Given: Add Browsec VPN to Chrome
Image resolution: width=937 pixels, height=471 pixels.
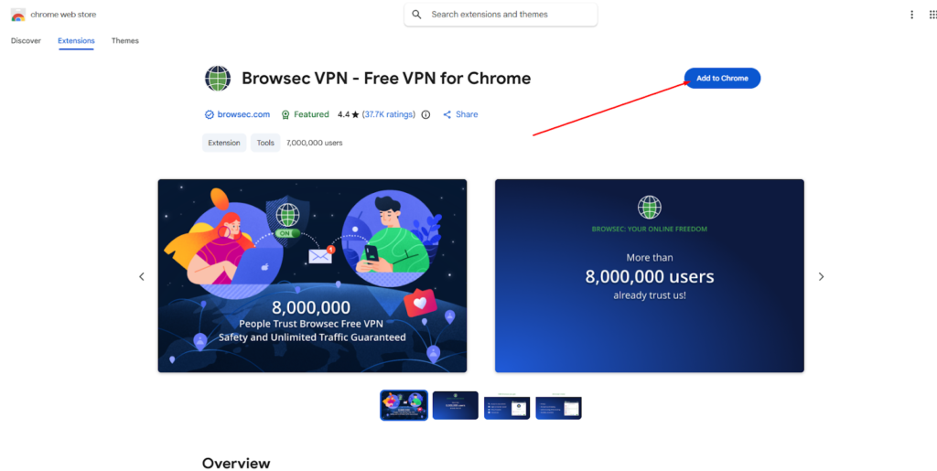Looking at the screenshot, I should [722, 79].
